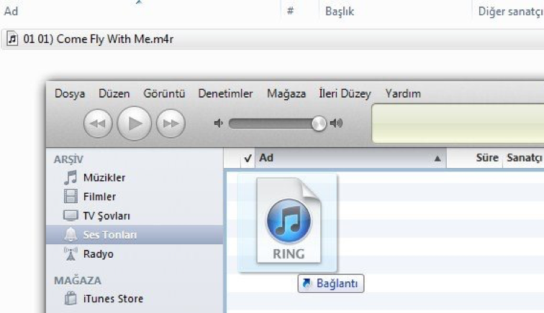Click the Bağlantı shortcut tooltip
Screen dimensions: 544x313
(331, 284)
